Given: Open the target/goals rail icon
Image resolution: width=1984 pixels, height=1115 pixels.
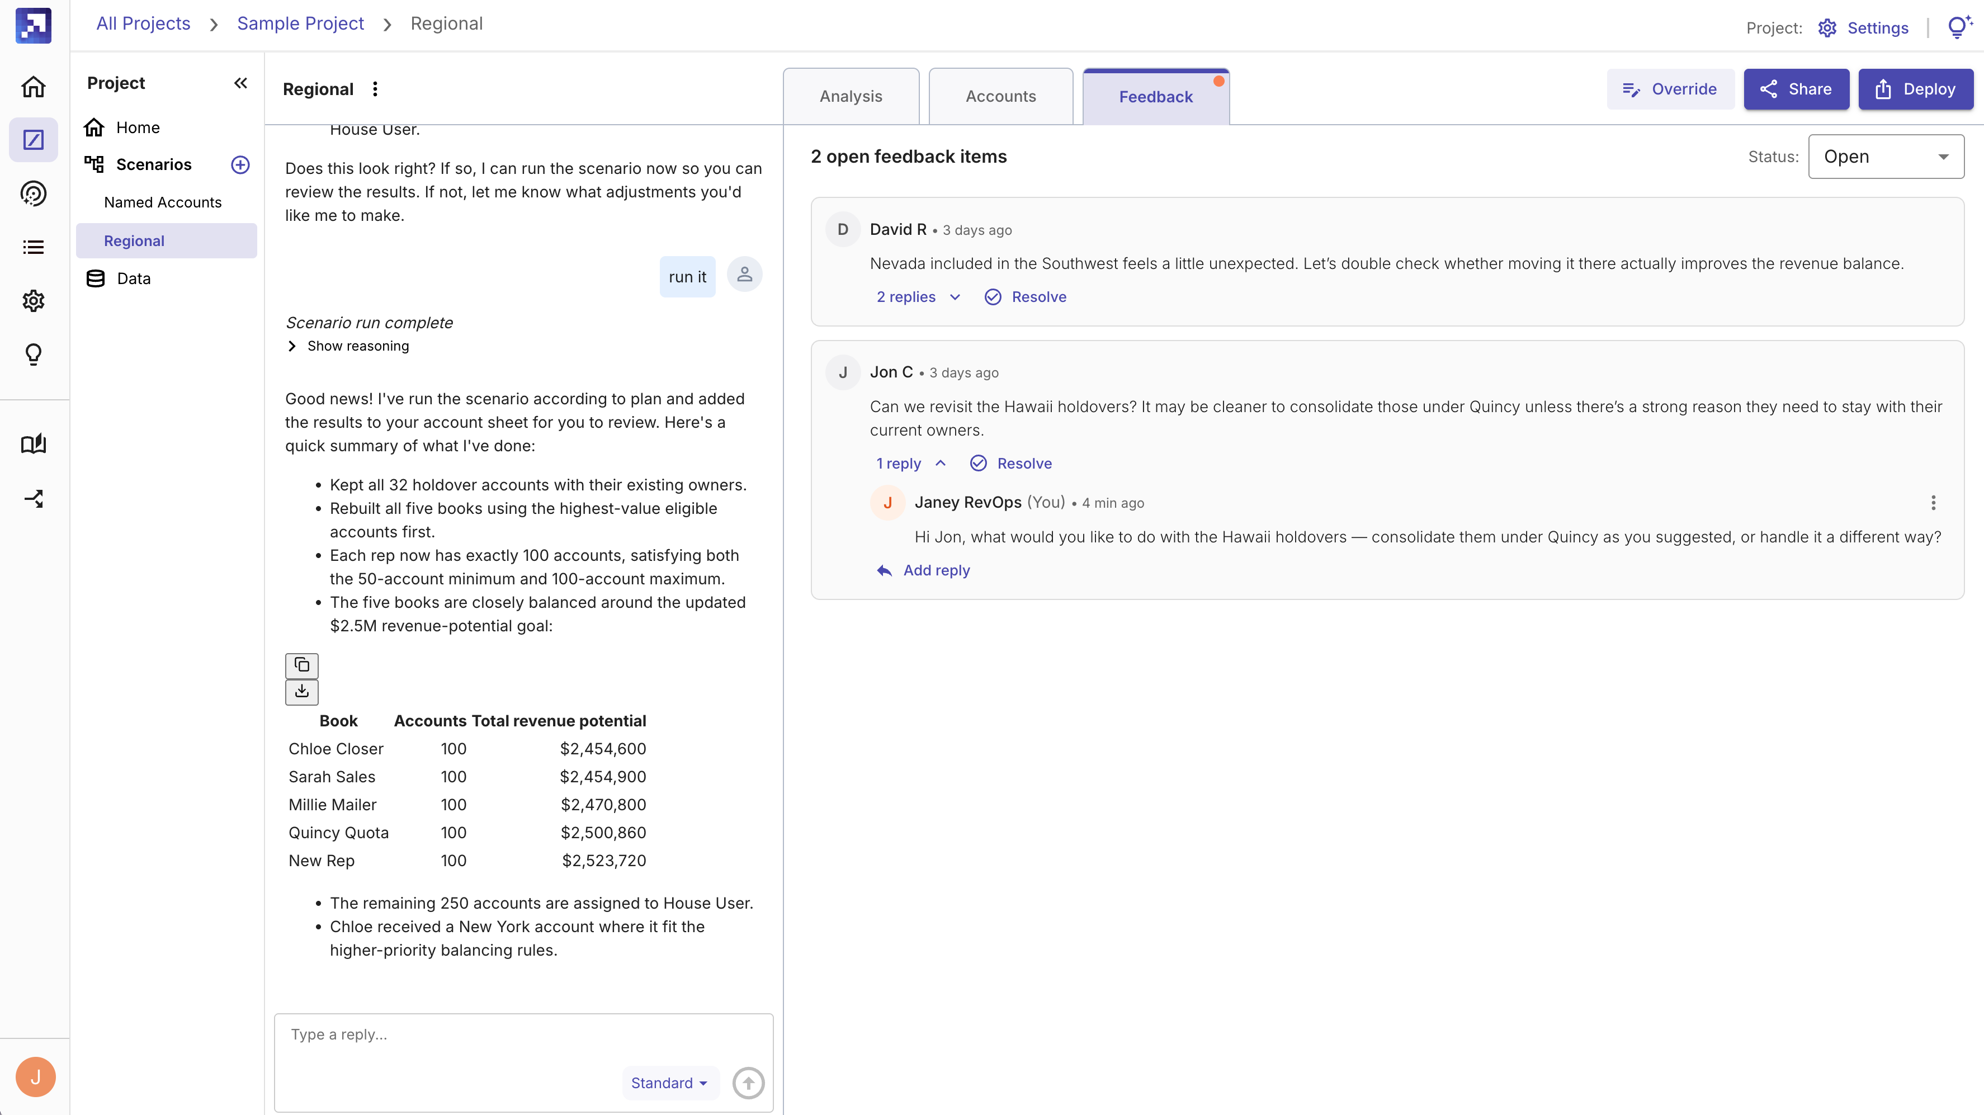Looking at the screenshot, I should (x=33, y=193).
